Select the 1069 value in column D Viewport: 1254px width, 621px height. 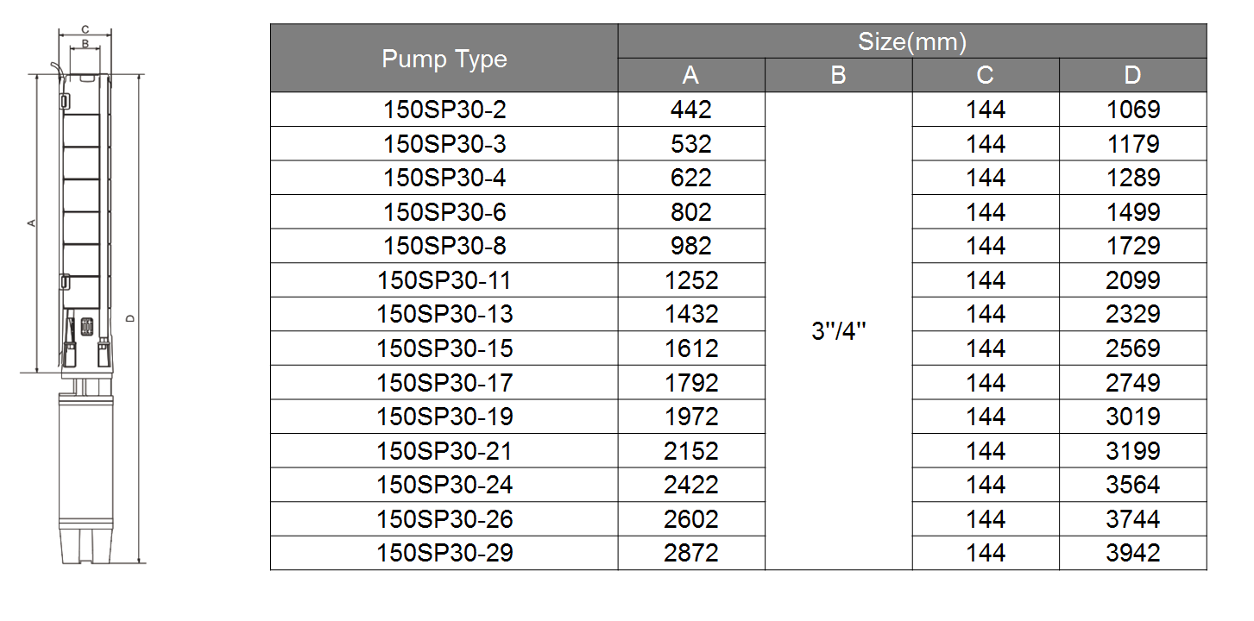1133,110
